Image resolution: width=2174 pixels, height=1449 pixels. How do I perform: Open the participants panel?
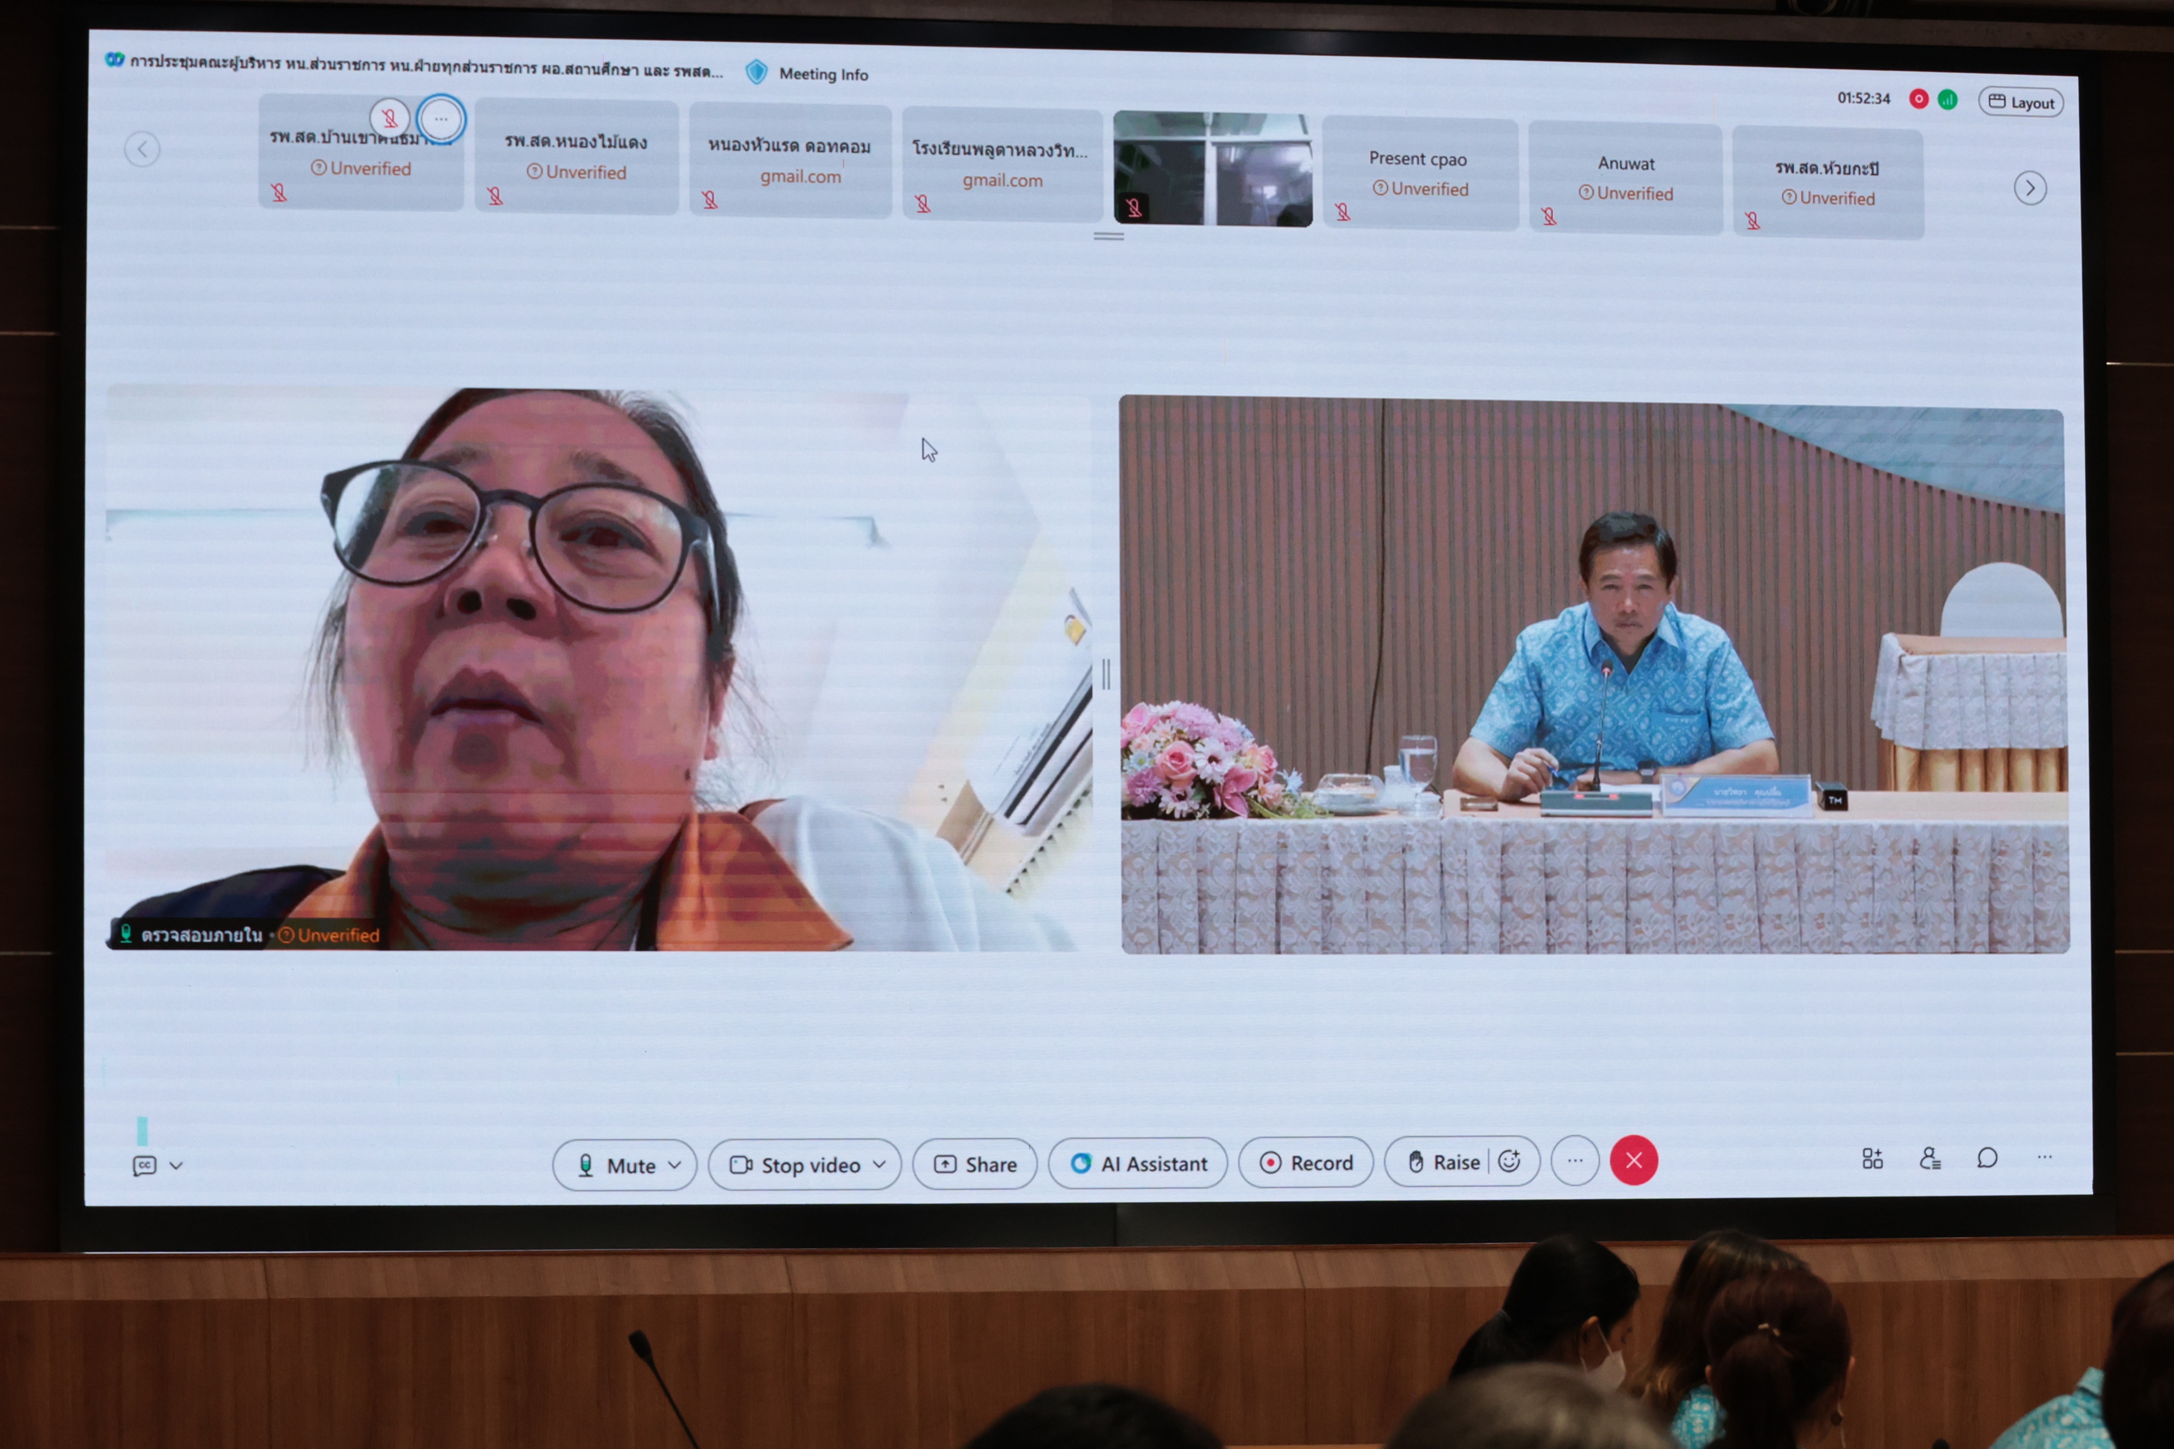(1929, 1158)
